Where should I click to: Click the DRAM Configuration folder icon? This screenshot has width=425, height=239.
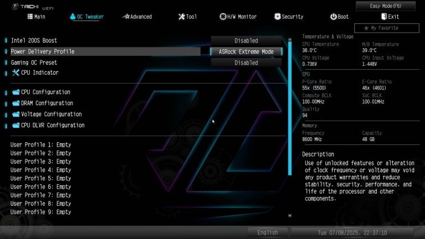click(16, 103)
